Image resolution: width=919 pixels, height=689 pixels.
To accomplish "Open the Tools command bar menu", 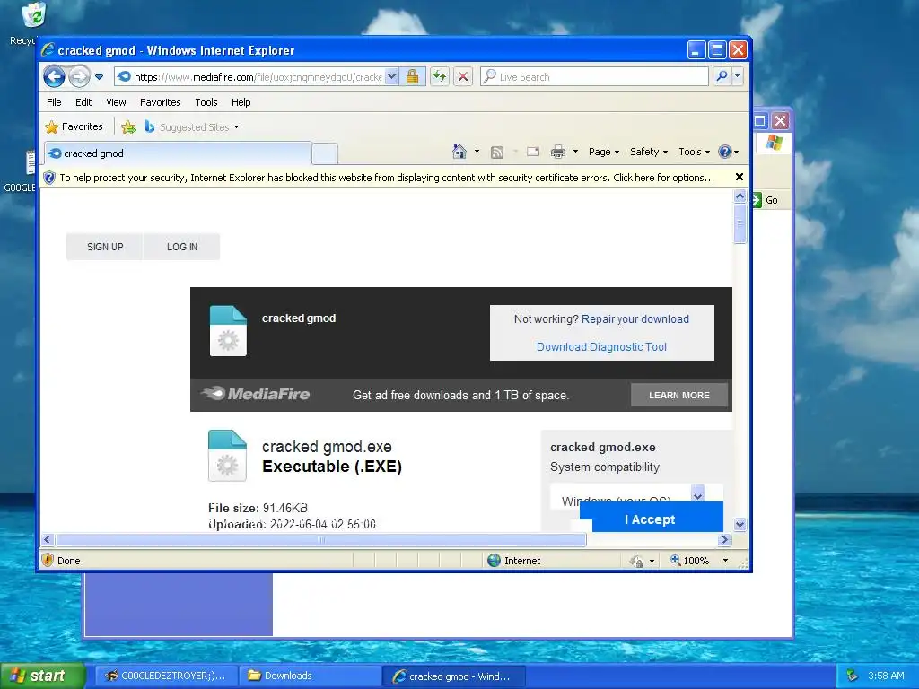I will [x=694, y=152].
